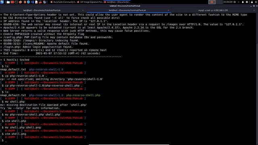Click the 'OSVDB-3268: /images/' line

click(40, 41)
